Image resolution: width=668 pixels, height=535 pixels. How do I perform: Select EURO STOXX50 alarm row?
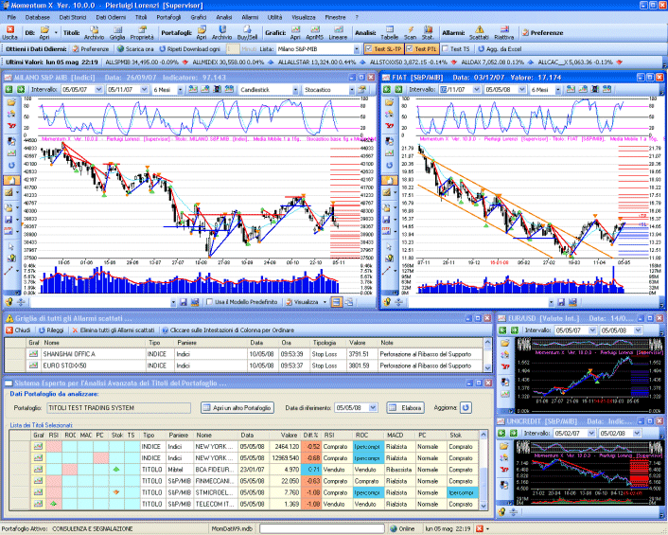pos(244,366)
